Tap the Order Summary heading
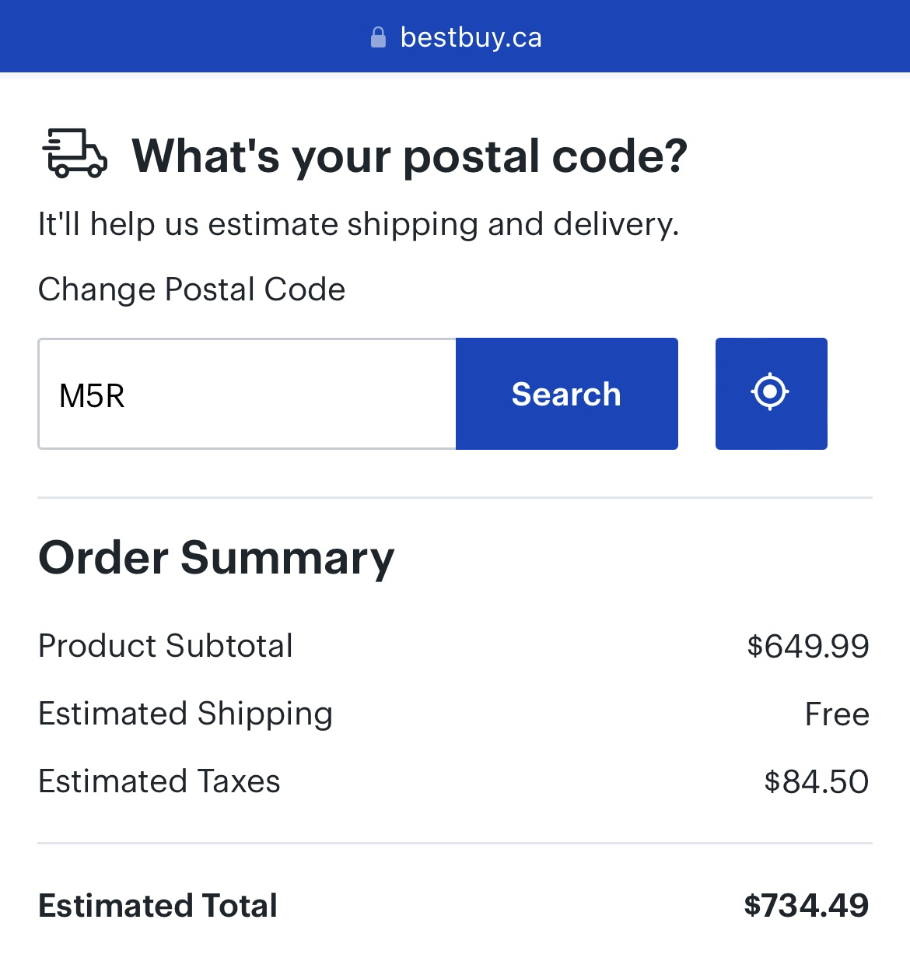 [x=216, y=559]
